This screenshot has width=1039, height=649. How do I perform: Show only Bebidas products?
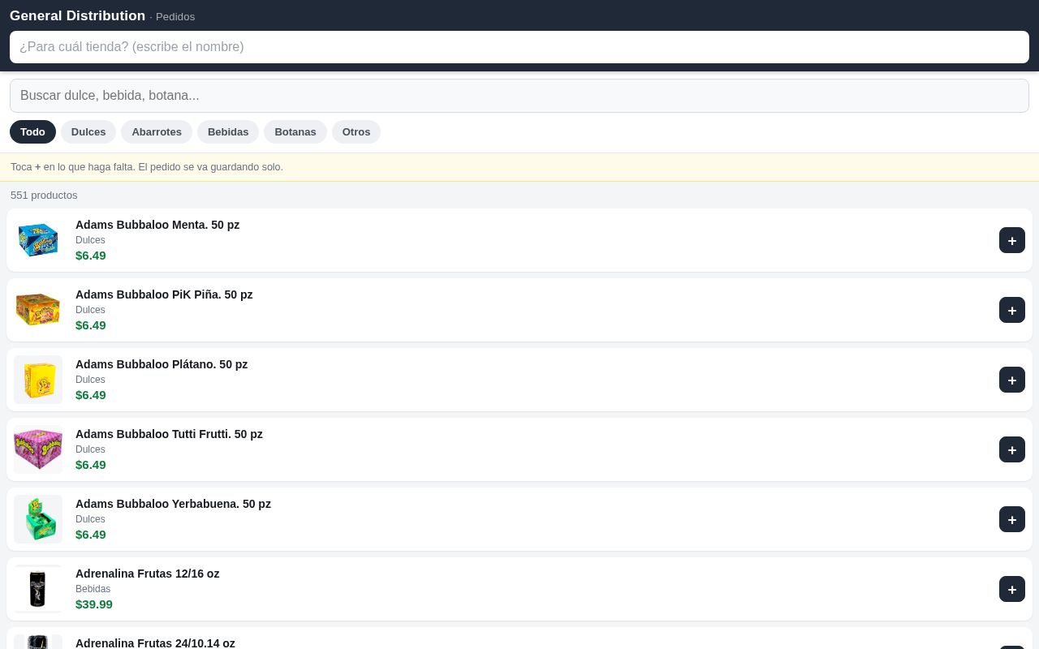point(228,131)
